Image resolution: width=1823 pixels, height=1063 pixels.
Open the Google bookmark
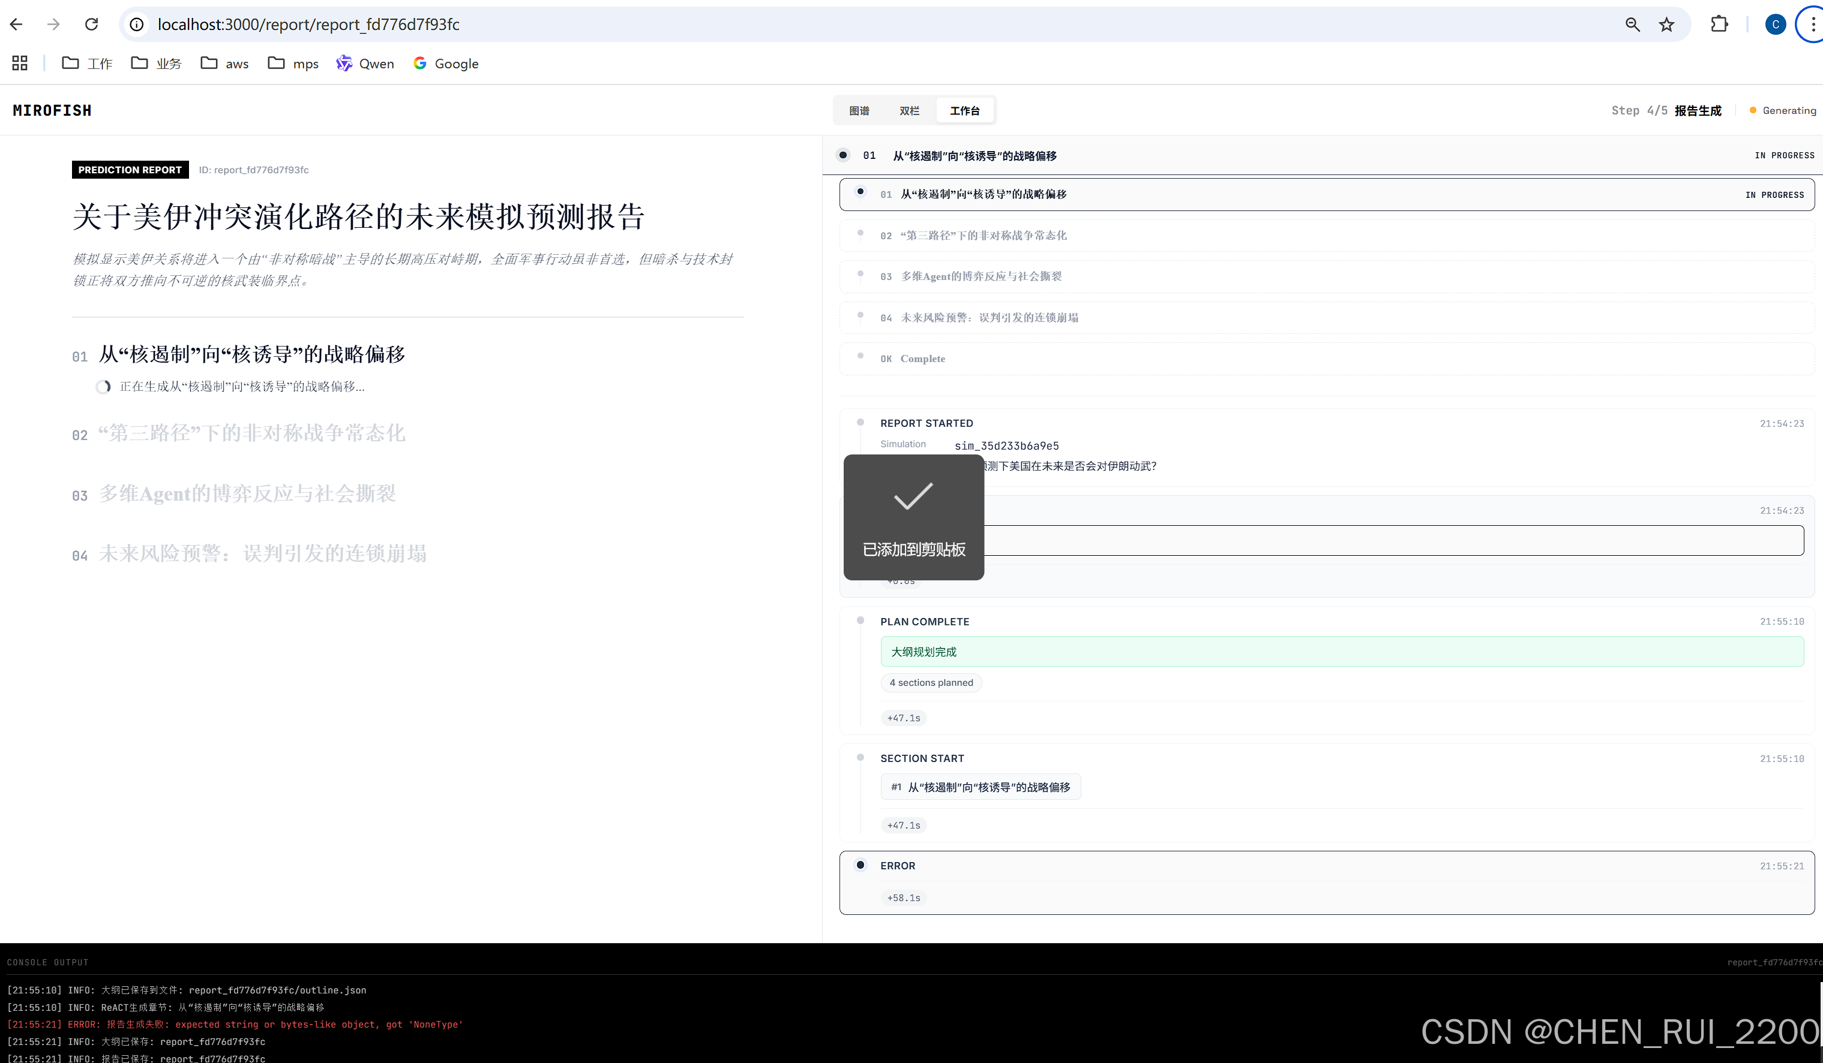(x=446, y=64)
